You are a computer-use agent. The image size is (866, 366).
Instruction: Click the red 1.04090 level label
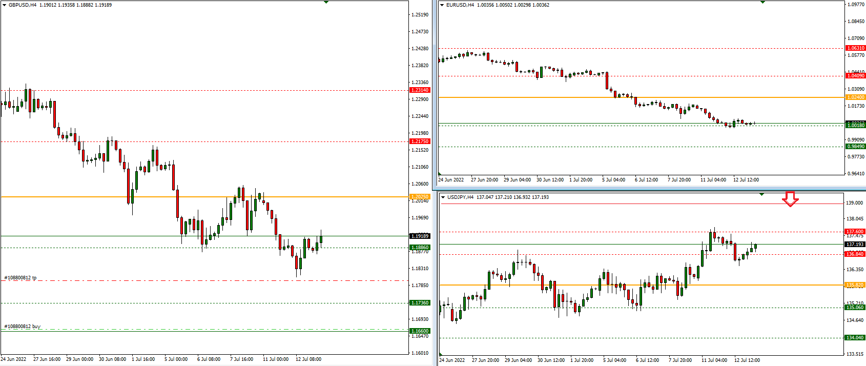(x=855, y=76)
